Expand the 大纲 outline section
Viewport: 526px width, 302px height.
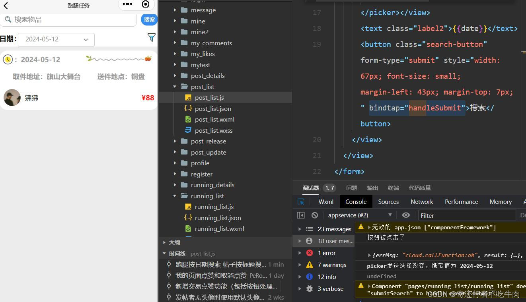[x=174, y=242]
